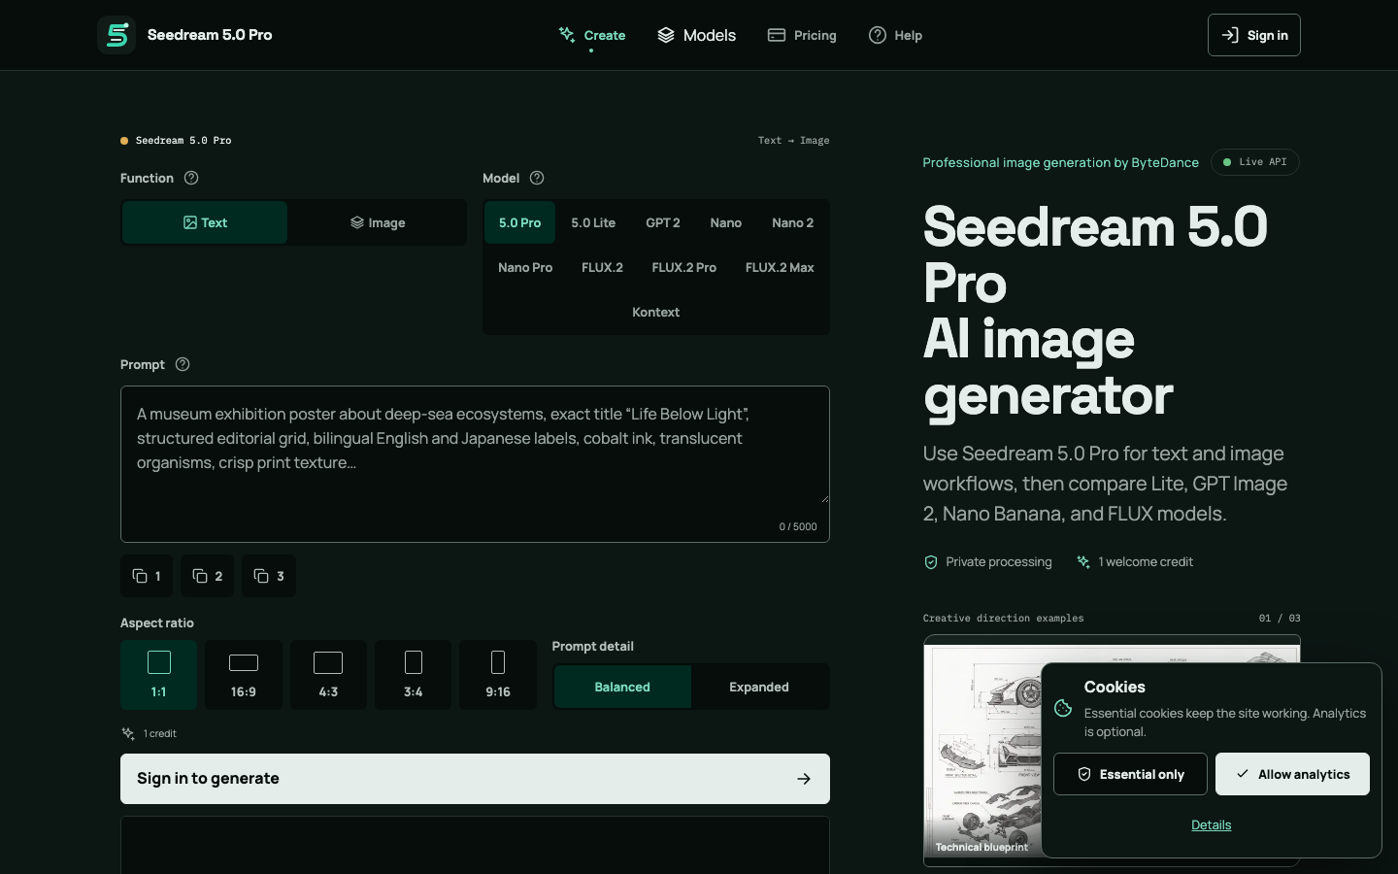Click the Live API badge
Image resolution: width=1398 pixels, height=874 pixels.
tap(1254, 162)
